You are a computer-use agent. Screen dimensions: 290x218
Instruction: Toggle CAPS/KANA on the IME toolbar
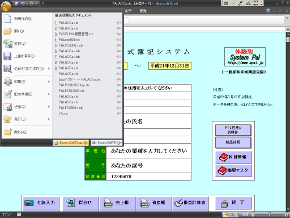tap(255, 3)
